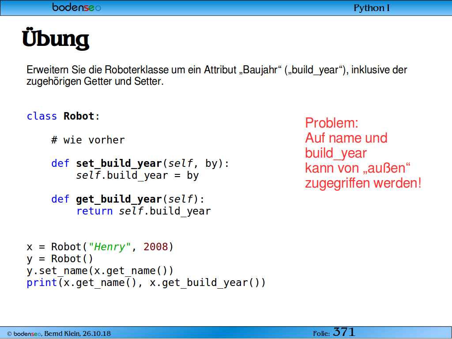Click the bodenseo logo in the header
Image resolution: width=452 pixels, height=339 pixels.
tap(76, 7)
